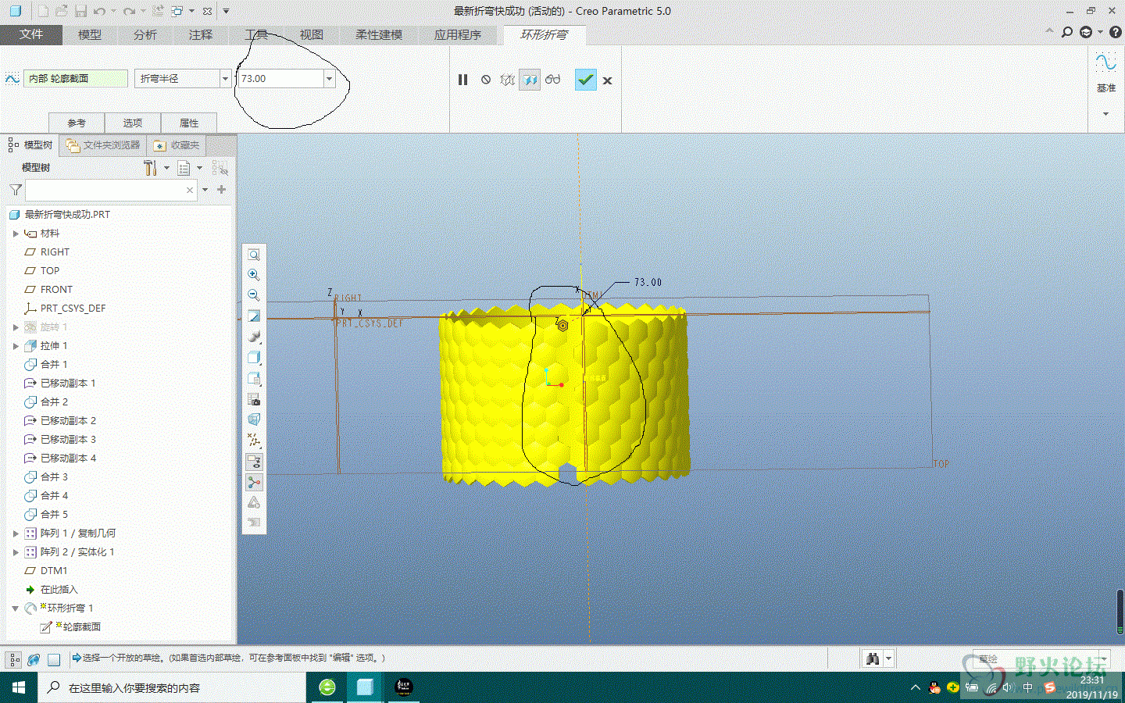Image resolution: width=1125 pixels, height=703 pixels.
Task: Click the regenerate icon in the quick access bar
Action: pos(158,11)
